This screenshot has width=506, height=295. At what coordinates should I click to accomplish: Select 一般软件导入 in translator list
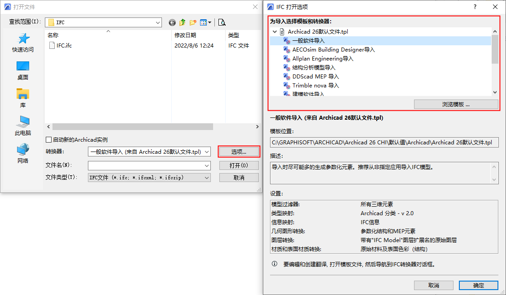[x=380, y=41]
